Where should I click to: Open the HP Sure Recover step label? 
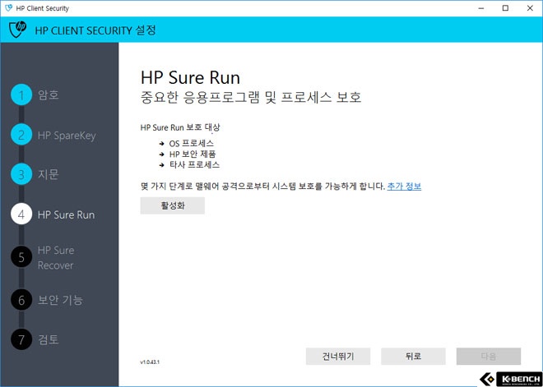tap(56, 258)
